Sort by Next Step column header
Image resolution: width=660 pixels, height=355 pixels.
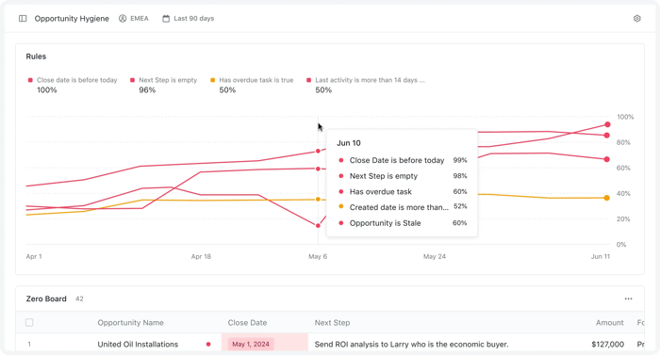pyautogui.click(x=332, y=323)
